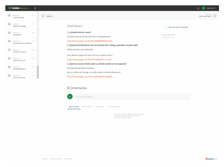Toggle Marcar como concluida circle
This screenshot has width=224, height=167.
coord(166,27)
